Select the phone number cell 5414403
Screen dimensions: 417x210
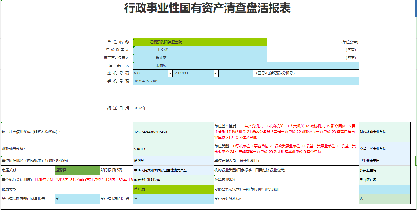[x=193, y=73]
